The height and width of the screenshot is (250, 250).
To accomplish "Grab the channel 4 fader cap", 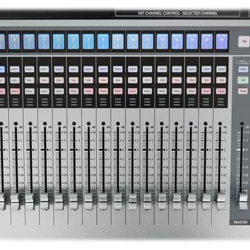I will [x=44, y=201].
